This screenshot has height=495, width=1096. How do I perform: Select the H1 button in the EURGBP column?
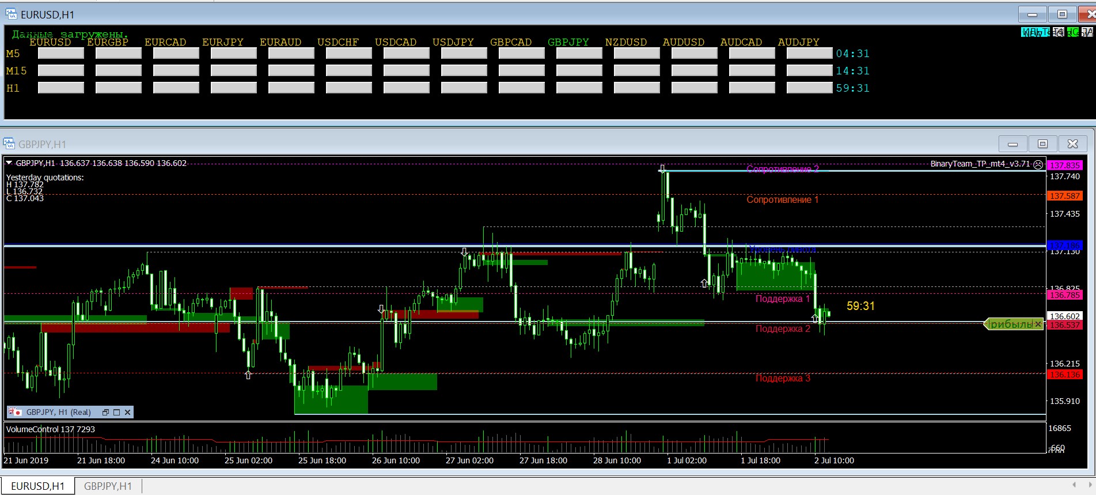(x=119, y=88)
